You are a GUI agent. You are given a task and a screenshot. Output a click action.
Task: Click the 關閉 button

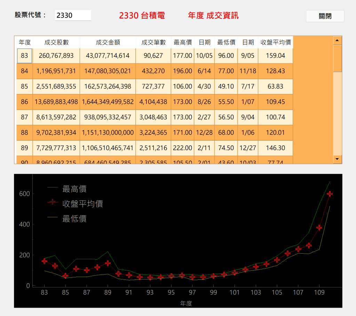pos(325,16)
